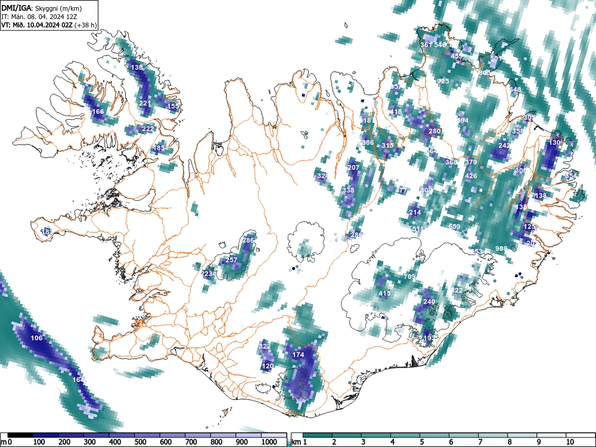The height and width of the screenshot is (447, 596).
Task: Click the visibility value 125 in the east
Action: pyautogui.click(x=529, y=226)
